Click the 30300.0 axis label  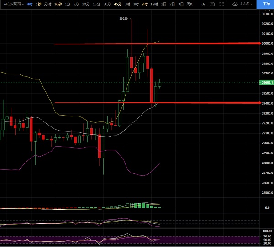click(x=267, y=14)
